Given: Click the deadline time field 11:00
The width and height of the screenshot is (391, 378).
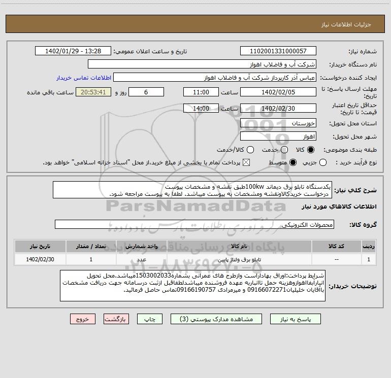Looking at the screenshot, I should 201,92.
